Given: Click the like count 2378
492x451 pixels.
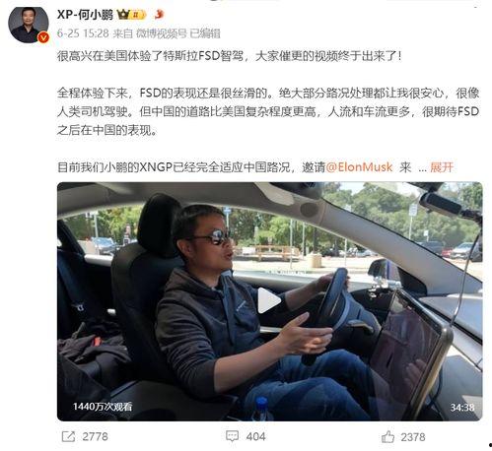Looking at the screenshot, I should pos(413,437).
